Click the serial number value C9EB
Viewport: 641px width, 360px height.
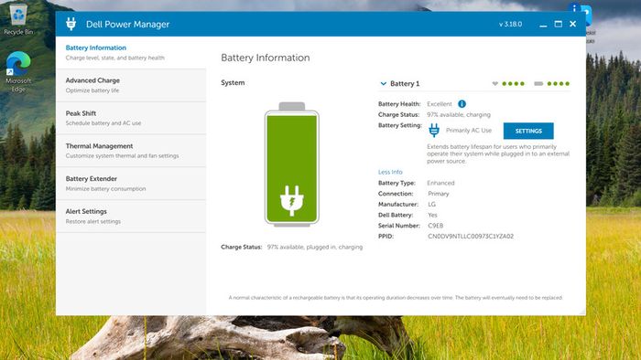tap(435, 226)
